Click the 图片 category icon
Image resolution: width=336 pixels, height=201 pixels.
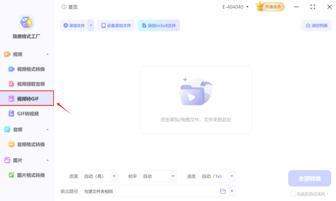tap(7, 160)
